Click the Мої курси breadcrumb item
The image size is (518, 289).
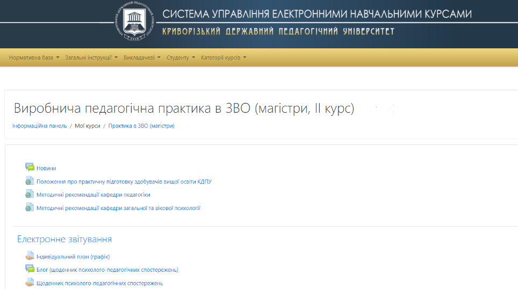[x=88, y=126]
